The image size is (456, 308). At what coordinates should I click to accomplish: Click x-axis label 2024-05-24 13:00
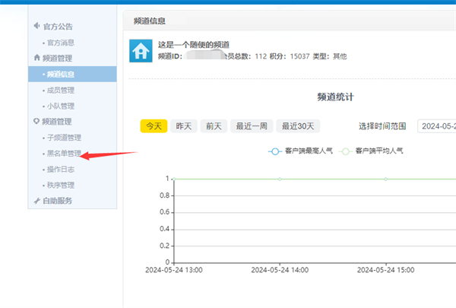pos(174,270)
